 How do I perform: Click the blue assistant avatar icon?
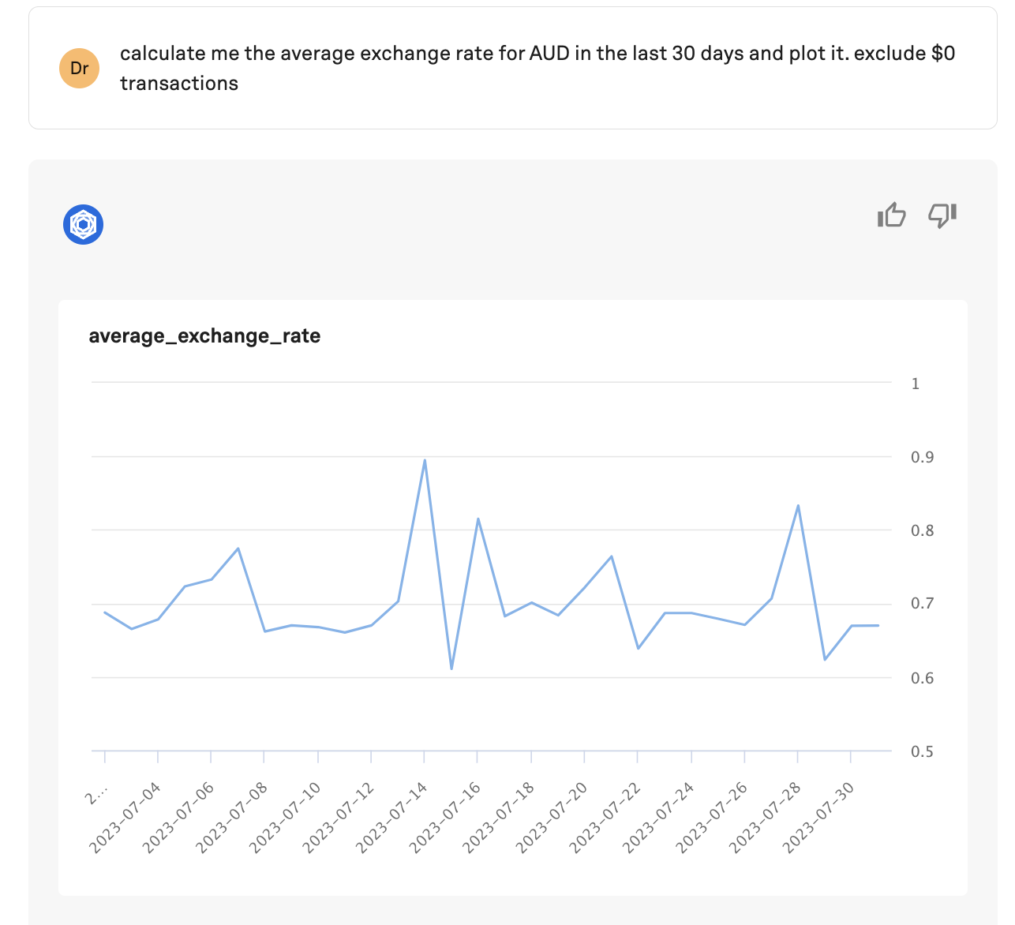(83, 225)
